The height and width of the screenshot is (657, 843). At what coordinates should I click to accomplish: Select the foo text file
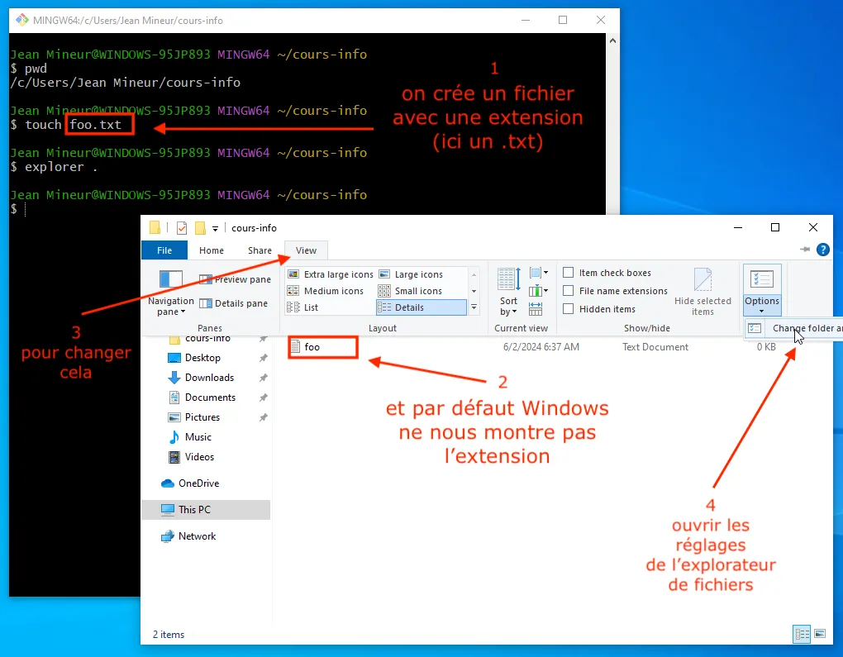pos(312,347)
